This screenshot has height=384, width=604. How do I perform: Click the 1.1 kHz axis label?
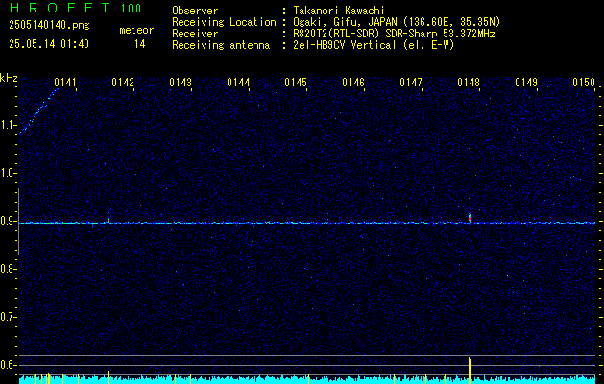[x=8, y=125]
